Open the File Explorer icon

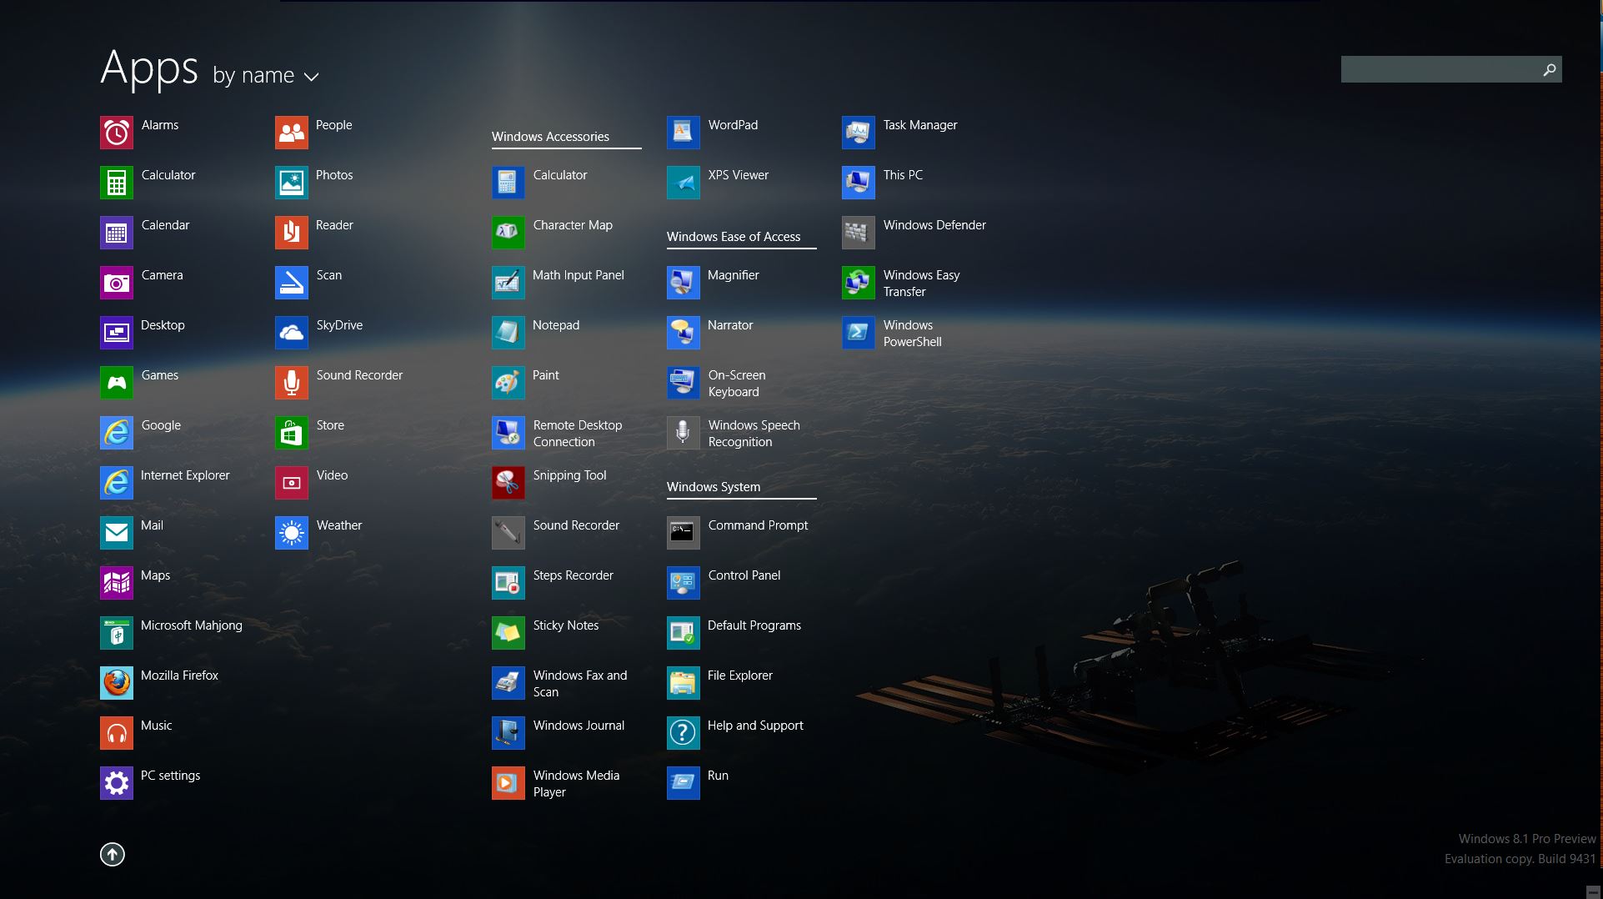(x=684, y=683)
